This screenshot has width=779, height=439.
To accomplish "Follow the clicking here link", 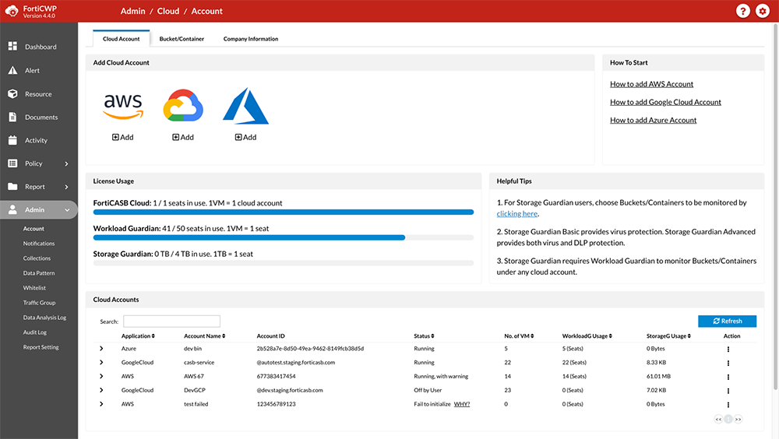I will click(x=517, y=214).
